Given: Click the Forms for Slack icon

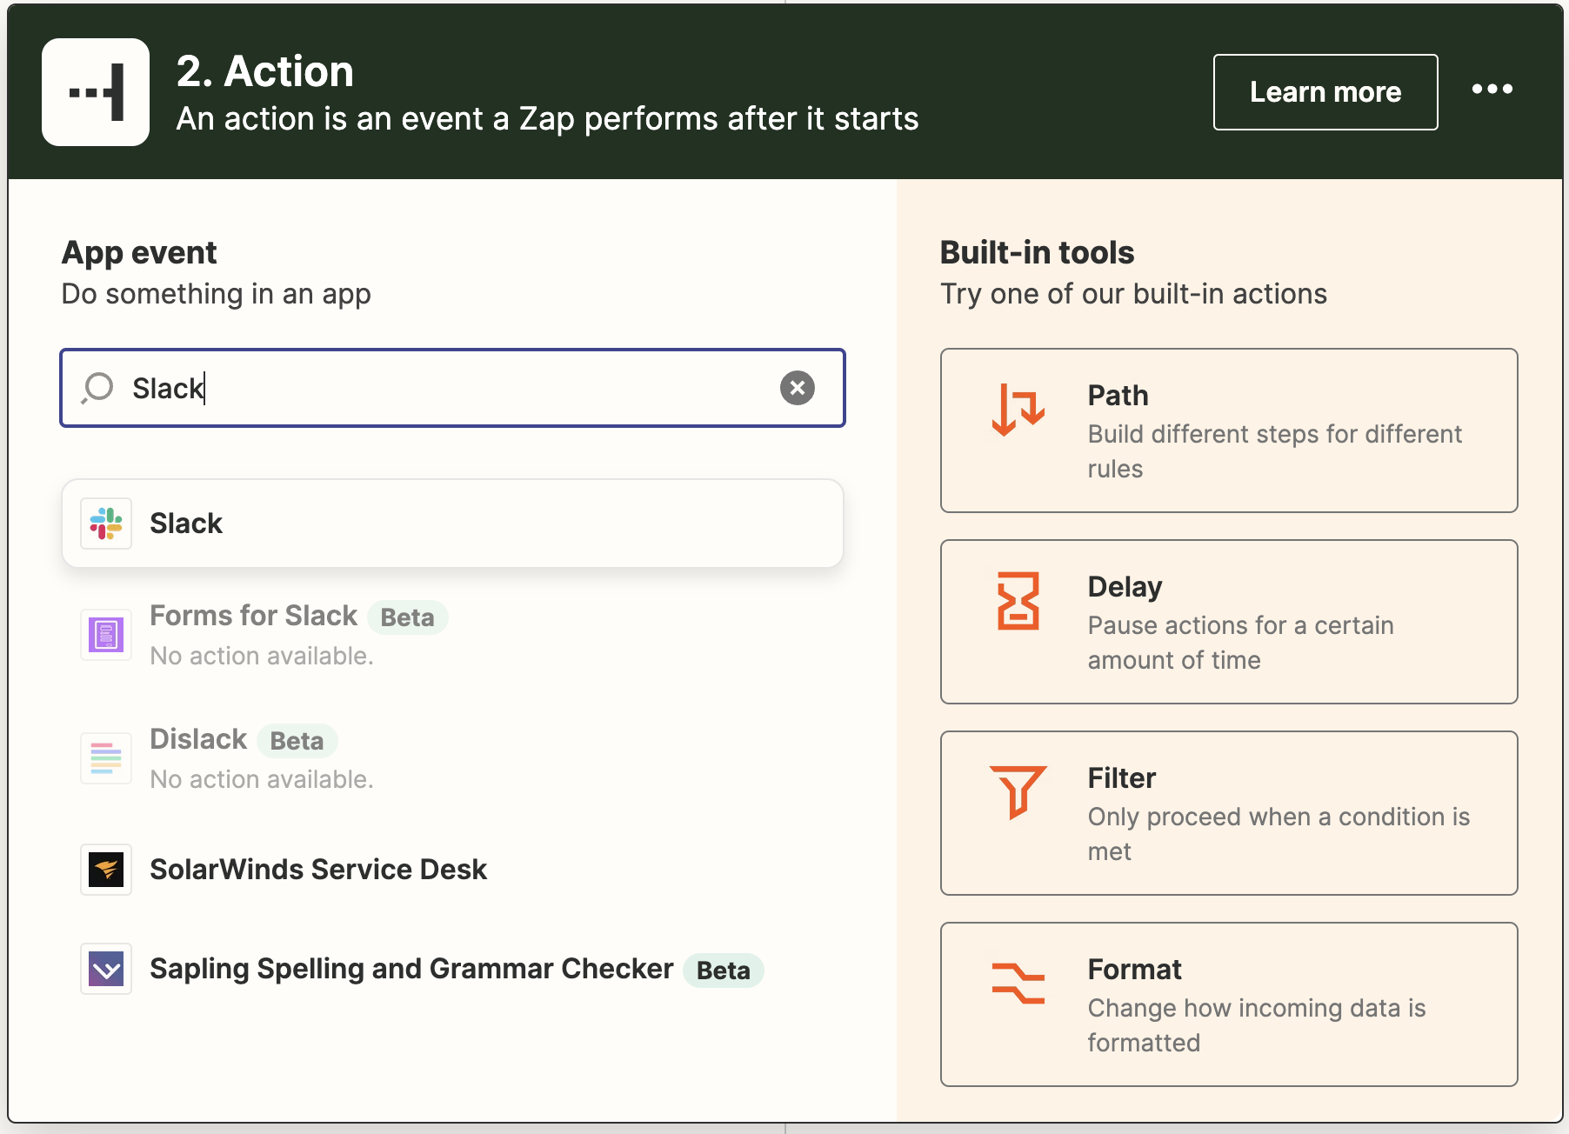Looking at the screenshot, I should coord(106,635).
